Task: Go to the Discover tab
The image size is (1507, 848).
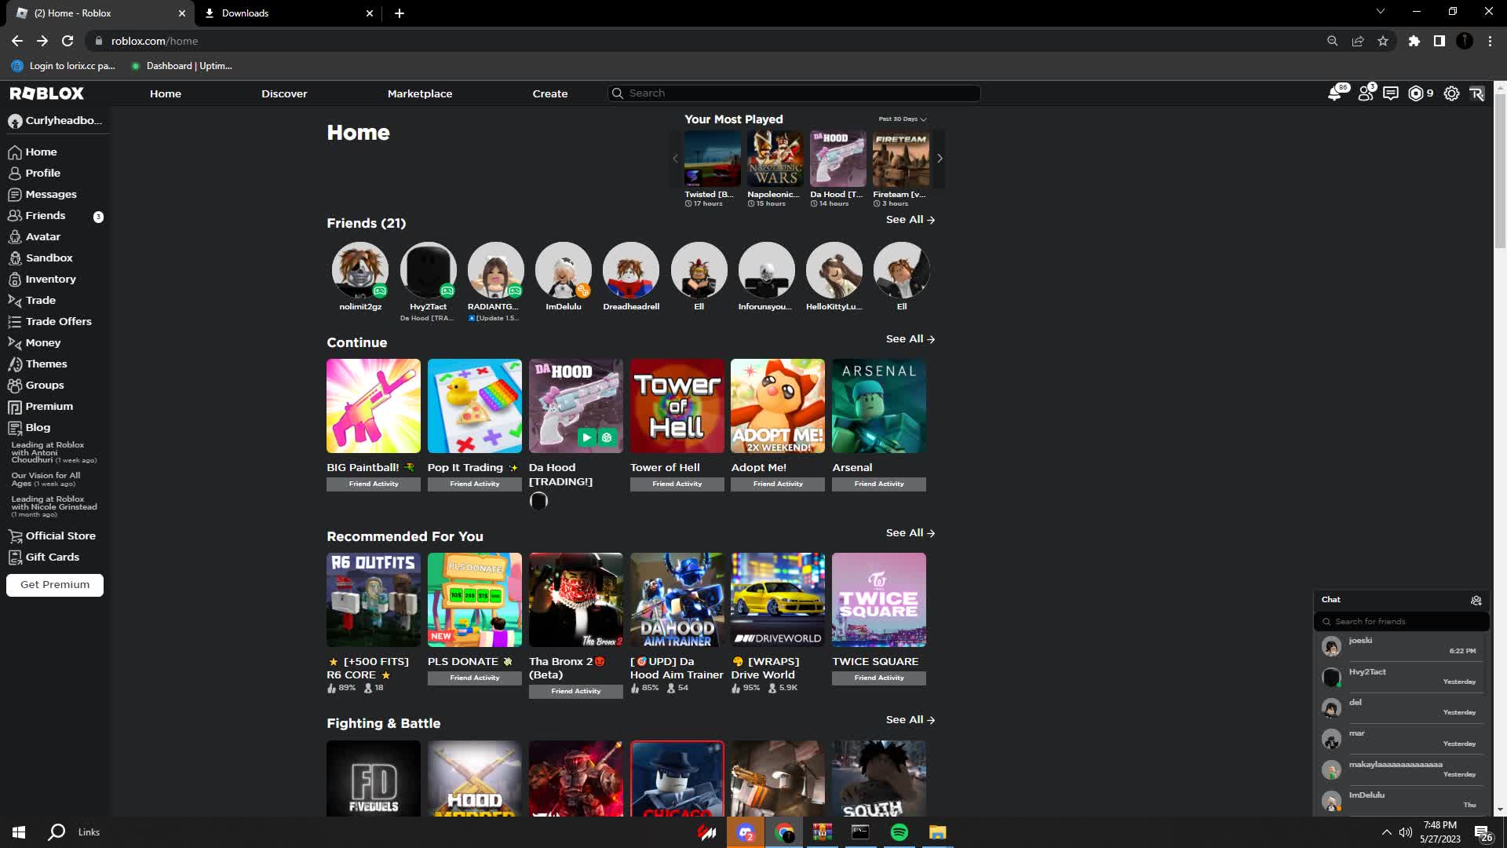Action: [284, 93]
